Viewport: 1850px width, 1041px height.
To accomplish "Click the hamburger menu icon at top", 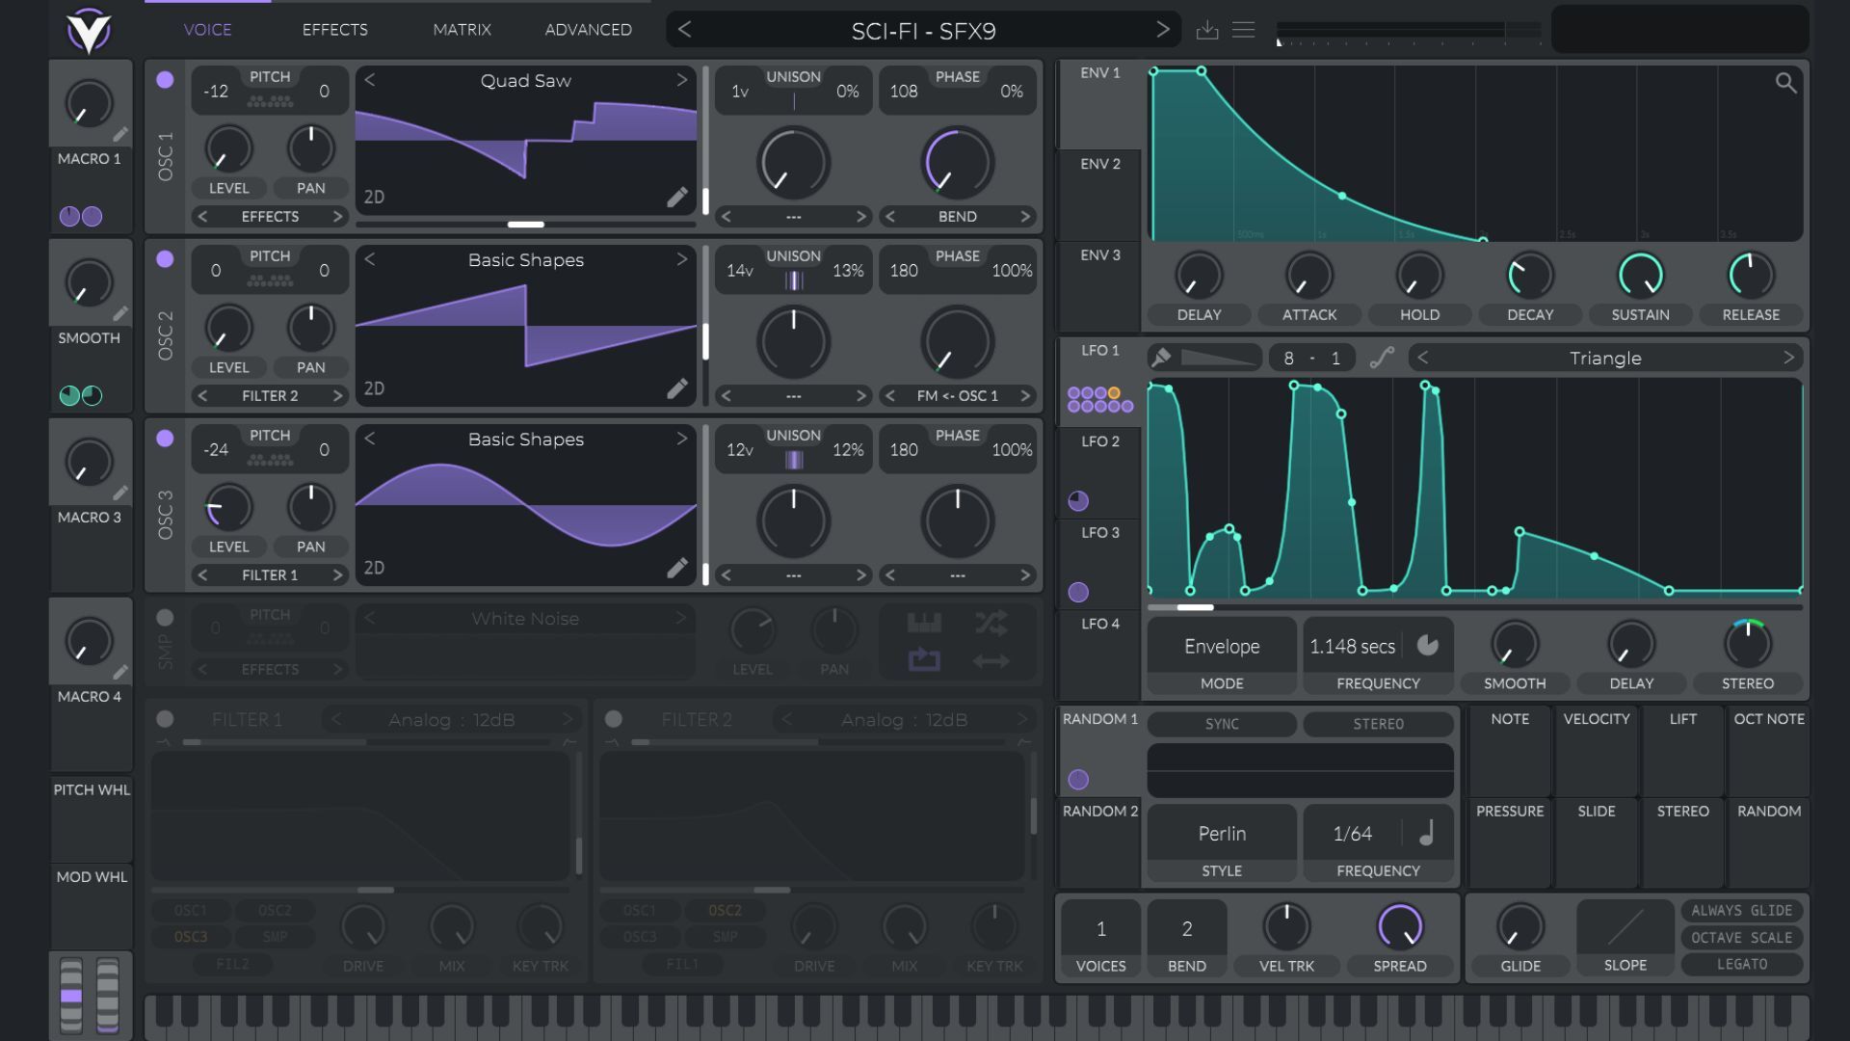I will (1243, 28).
